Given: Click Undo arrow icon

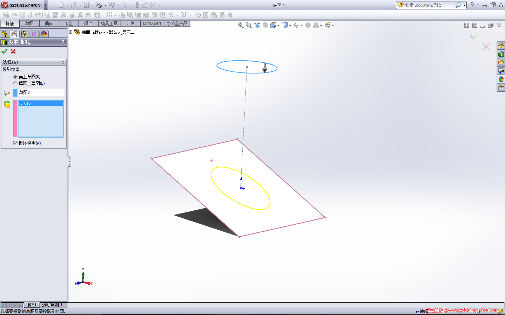Looking at the screenshot, I should tap(112, 5).
